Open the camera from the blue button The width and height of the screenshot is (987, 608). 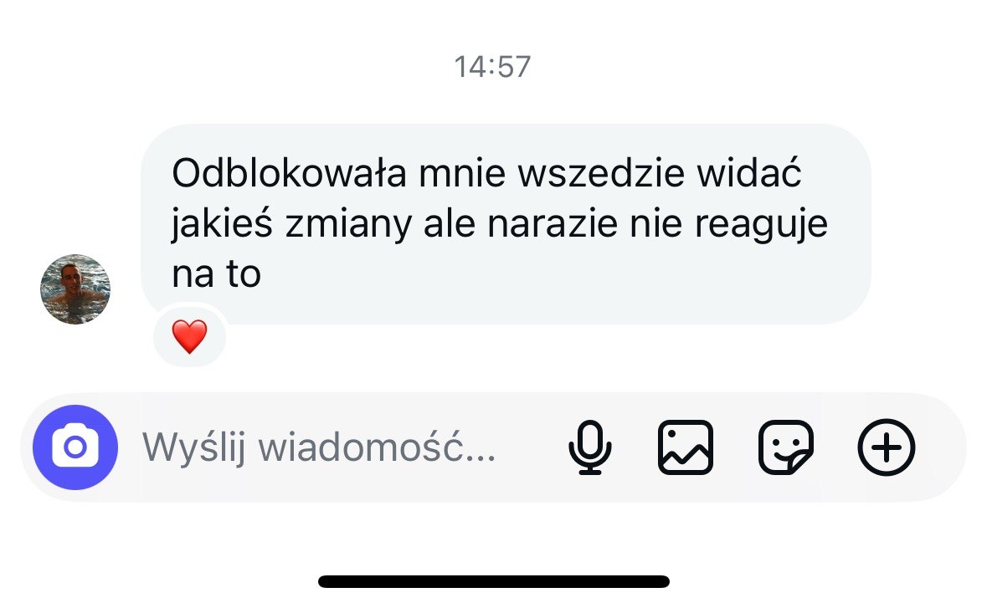coord(75,447)
